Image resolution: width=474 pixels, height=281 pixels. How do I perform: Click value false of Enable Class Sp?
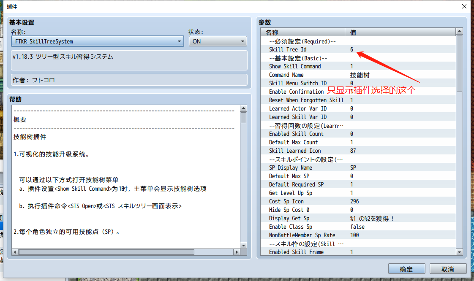pyautogui.click(x=357, y=227)
